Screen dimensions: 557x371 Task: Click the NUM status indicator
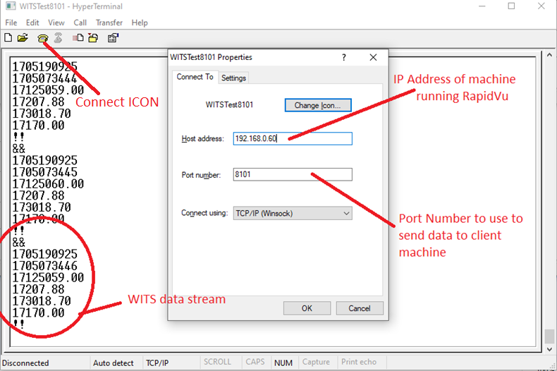283,363
